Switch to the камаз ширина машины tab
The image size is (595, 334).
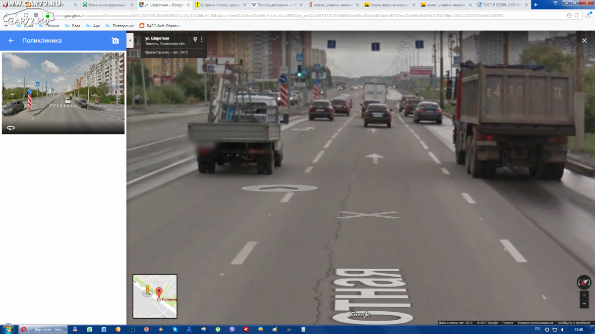pyautogui.click(x=446, y=5)
